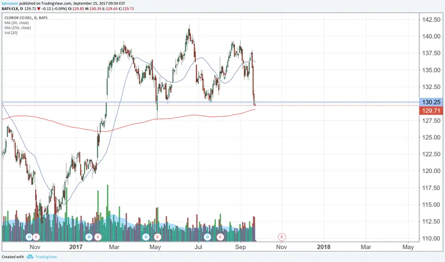
Task: Click the blue 130.25 price line label
Action: [431, 102]
